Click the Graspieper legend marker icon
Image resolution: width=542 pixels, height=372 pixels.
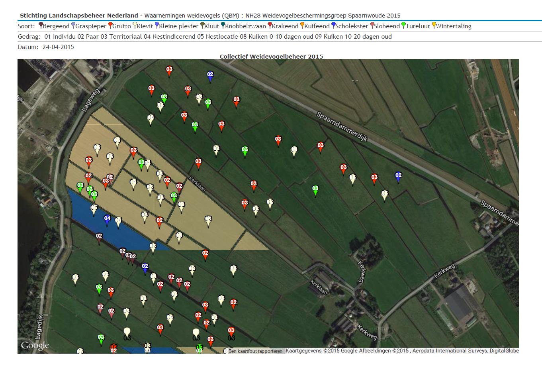73,26
